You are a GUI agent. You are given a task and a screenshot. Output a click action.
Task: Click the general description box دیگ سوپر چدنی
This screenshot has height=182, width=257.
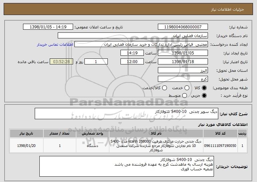tap(126, 114)
